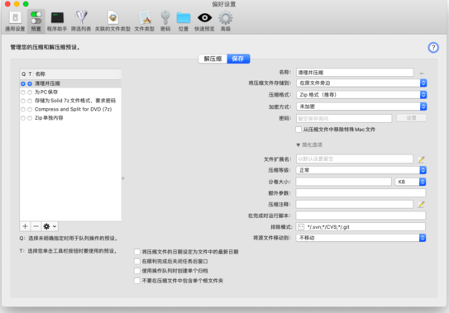The image size is (449, 313).
Task: Select preset Zip 单独内容
Action: [x=70, y=118]
